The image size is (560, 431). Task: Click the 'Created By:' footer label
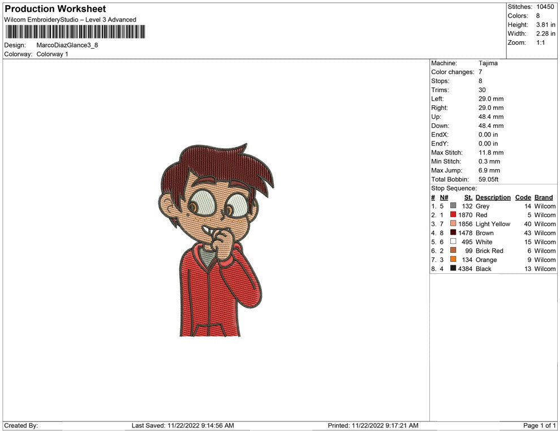[x=21, y=425]
